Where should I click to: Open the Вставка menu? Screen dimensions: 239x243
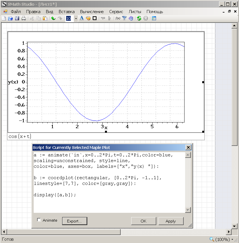point(66,12)
